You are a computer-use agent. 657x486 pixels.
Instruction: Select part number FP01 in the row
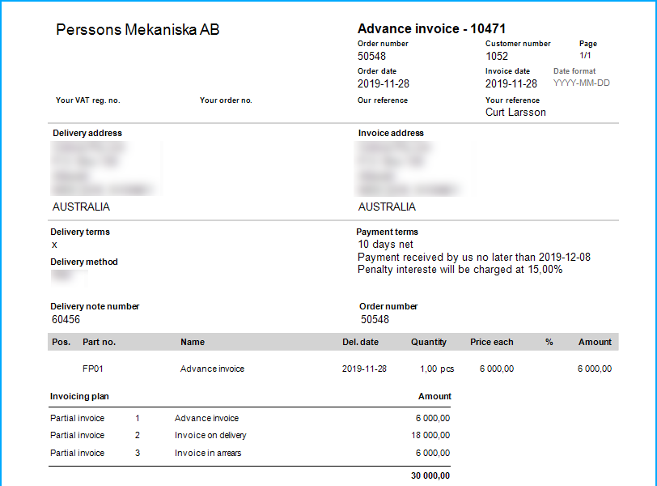[93, 369]
